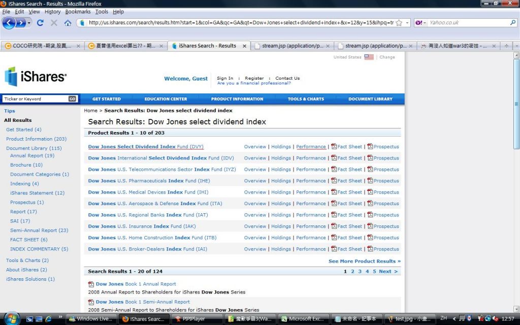Click the ZH language indicator in system tray
Viewport: 520px width, 325px height.
pyautogui.click(x=443, y=318)
